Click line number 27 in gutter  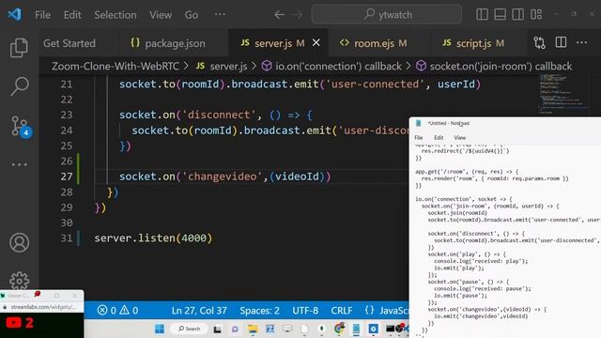tap(67, 177)
